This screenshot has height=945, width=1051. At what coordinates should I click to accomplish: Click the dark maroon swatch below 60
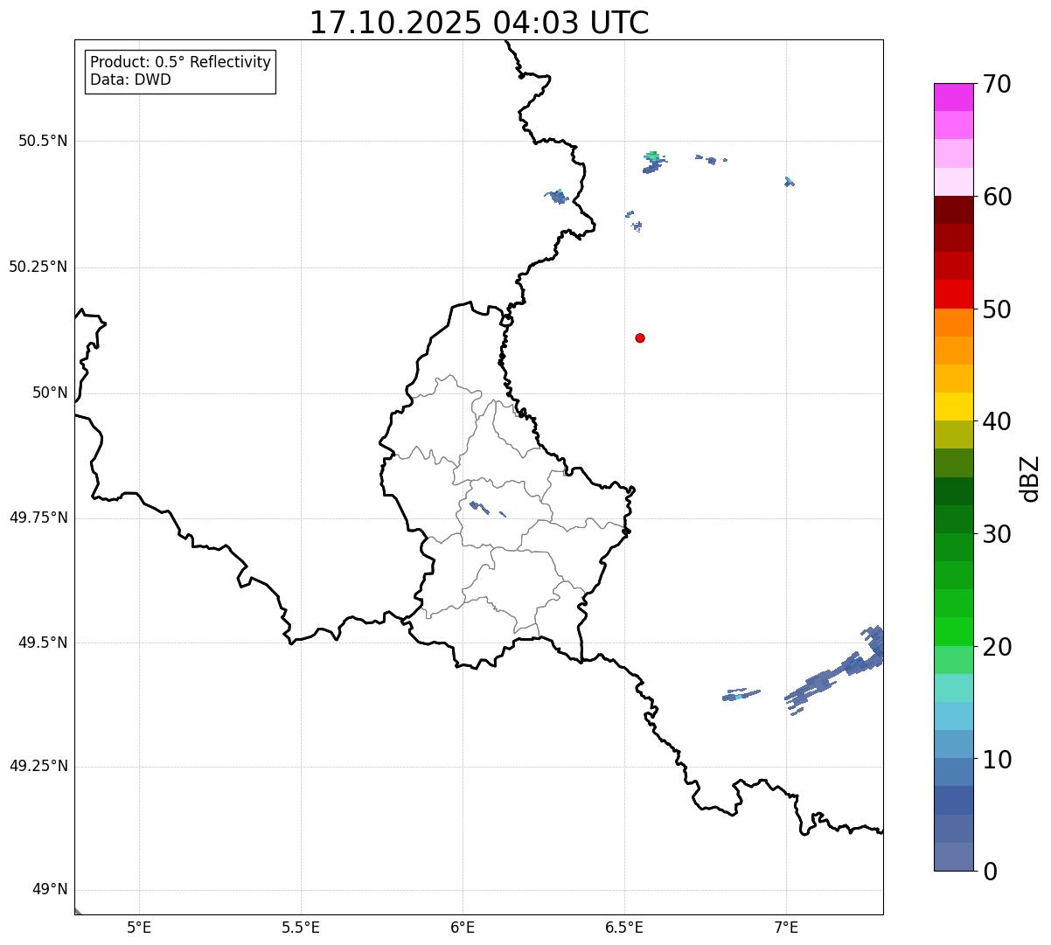(953, 210)
